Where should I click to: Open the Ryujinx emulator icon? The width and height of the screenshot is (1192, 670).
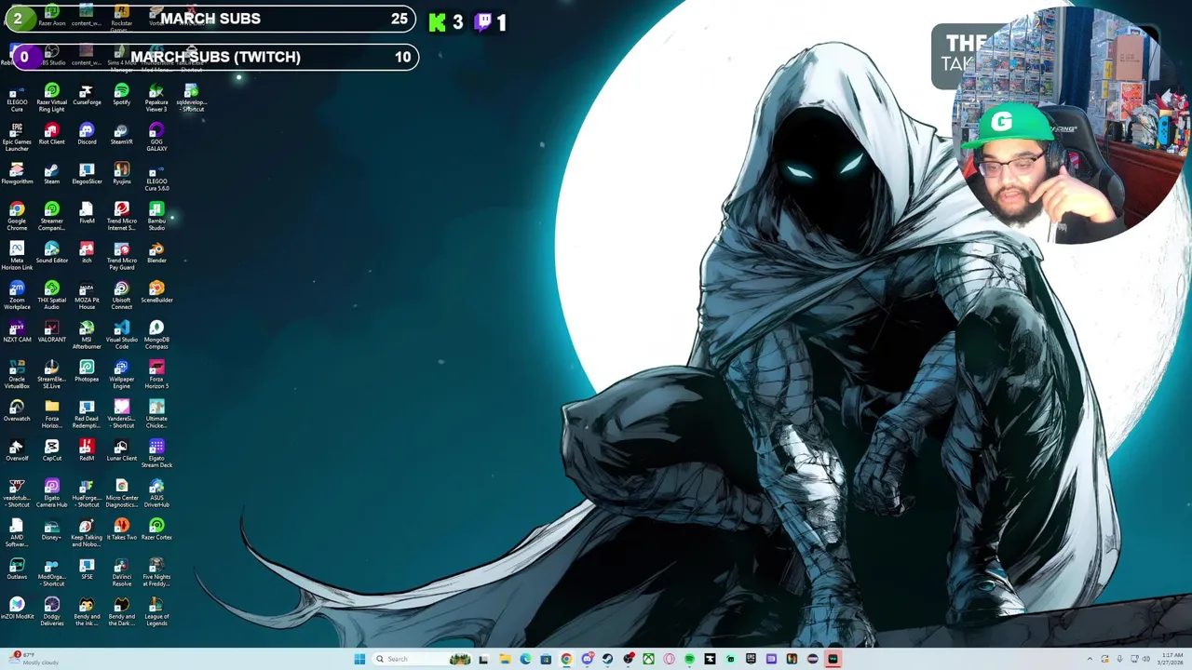point(122,174)
